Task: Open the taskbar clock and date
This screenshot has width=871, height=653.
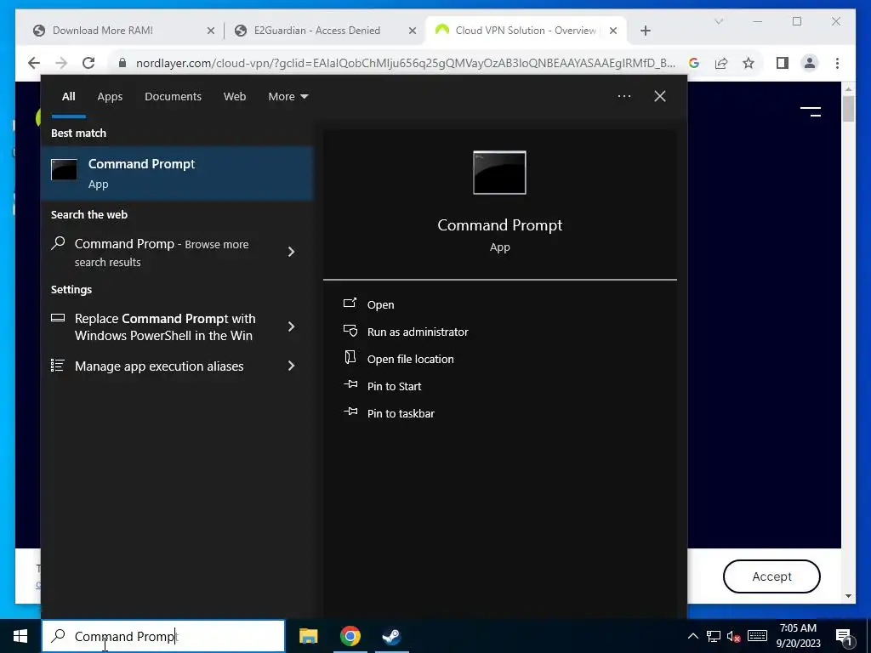Action: pyautogui.click(x=798, y=636)
